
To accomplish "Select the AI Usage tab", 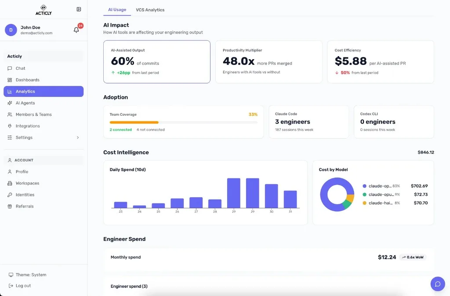I will pos(117,9).
